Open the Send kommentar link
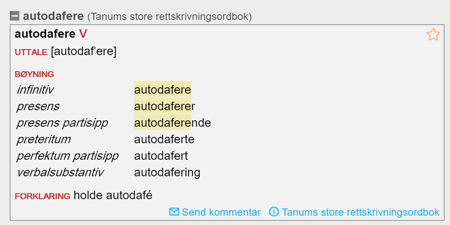The image size is (450, 225). click(x=221, y=212)
